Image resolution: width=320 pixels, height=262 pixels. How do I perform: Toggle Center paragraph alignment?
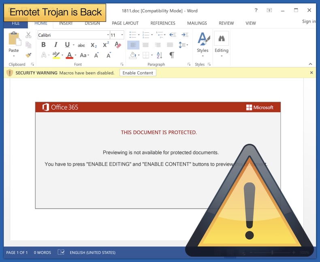tap(145, 45)
